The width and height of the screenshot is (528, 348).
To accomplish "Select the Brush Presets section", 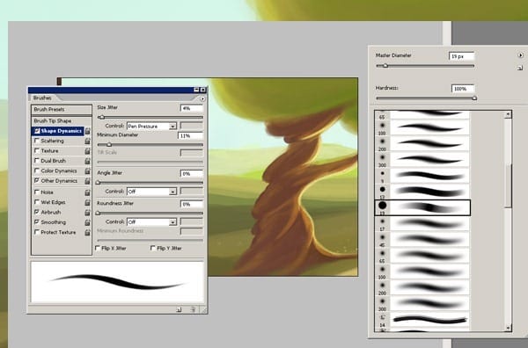I will (x=62, y=109).
